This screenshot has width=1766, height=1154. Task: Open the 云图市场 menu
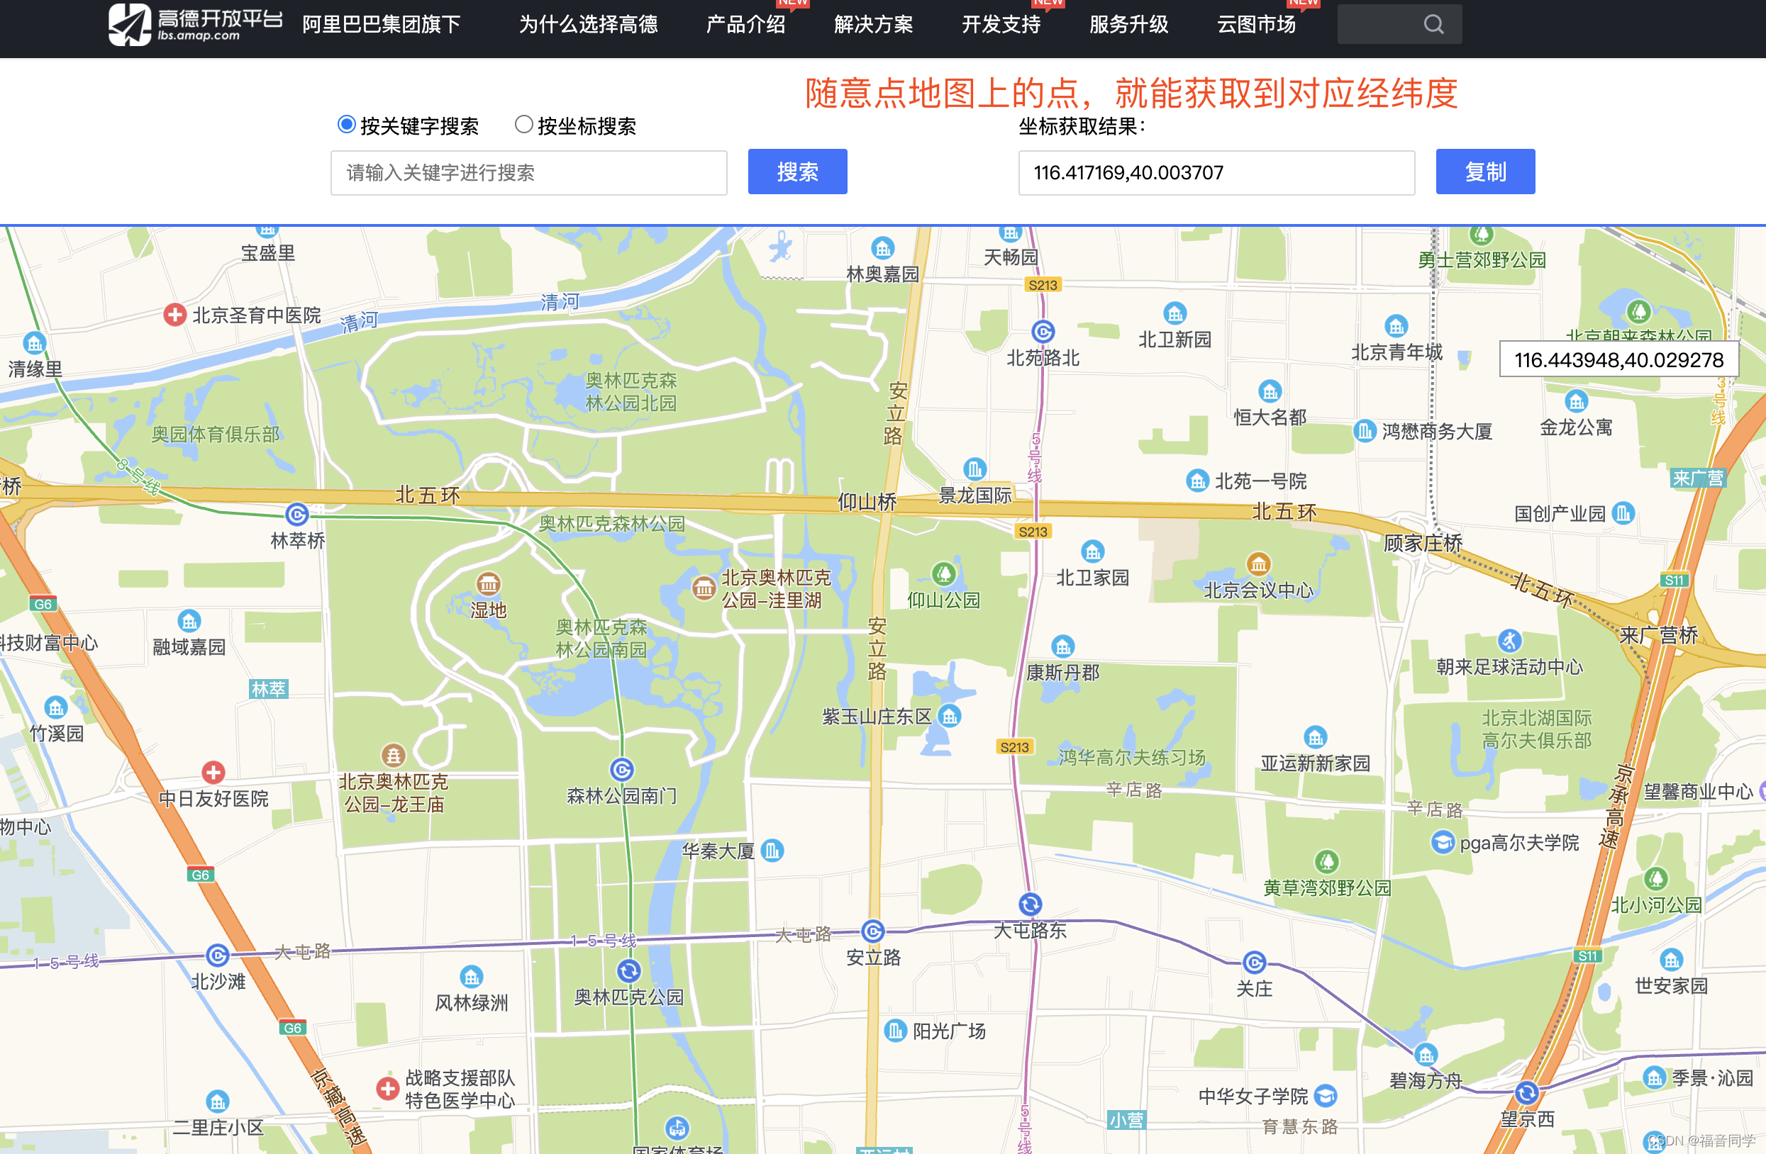(x=1255, y=25)
